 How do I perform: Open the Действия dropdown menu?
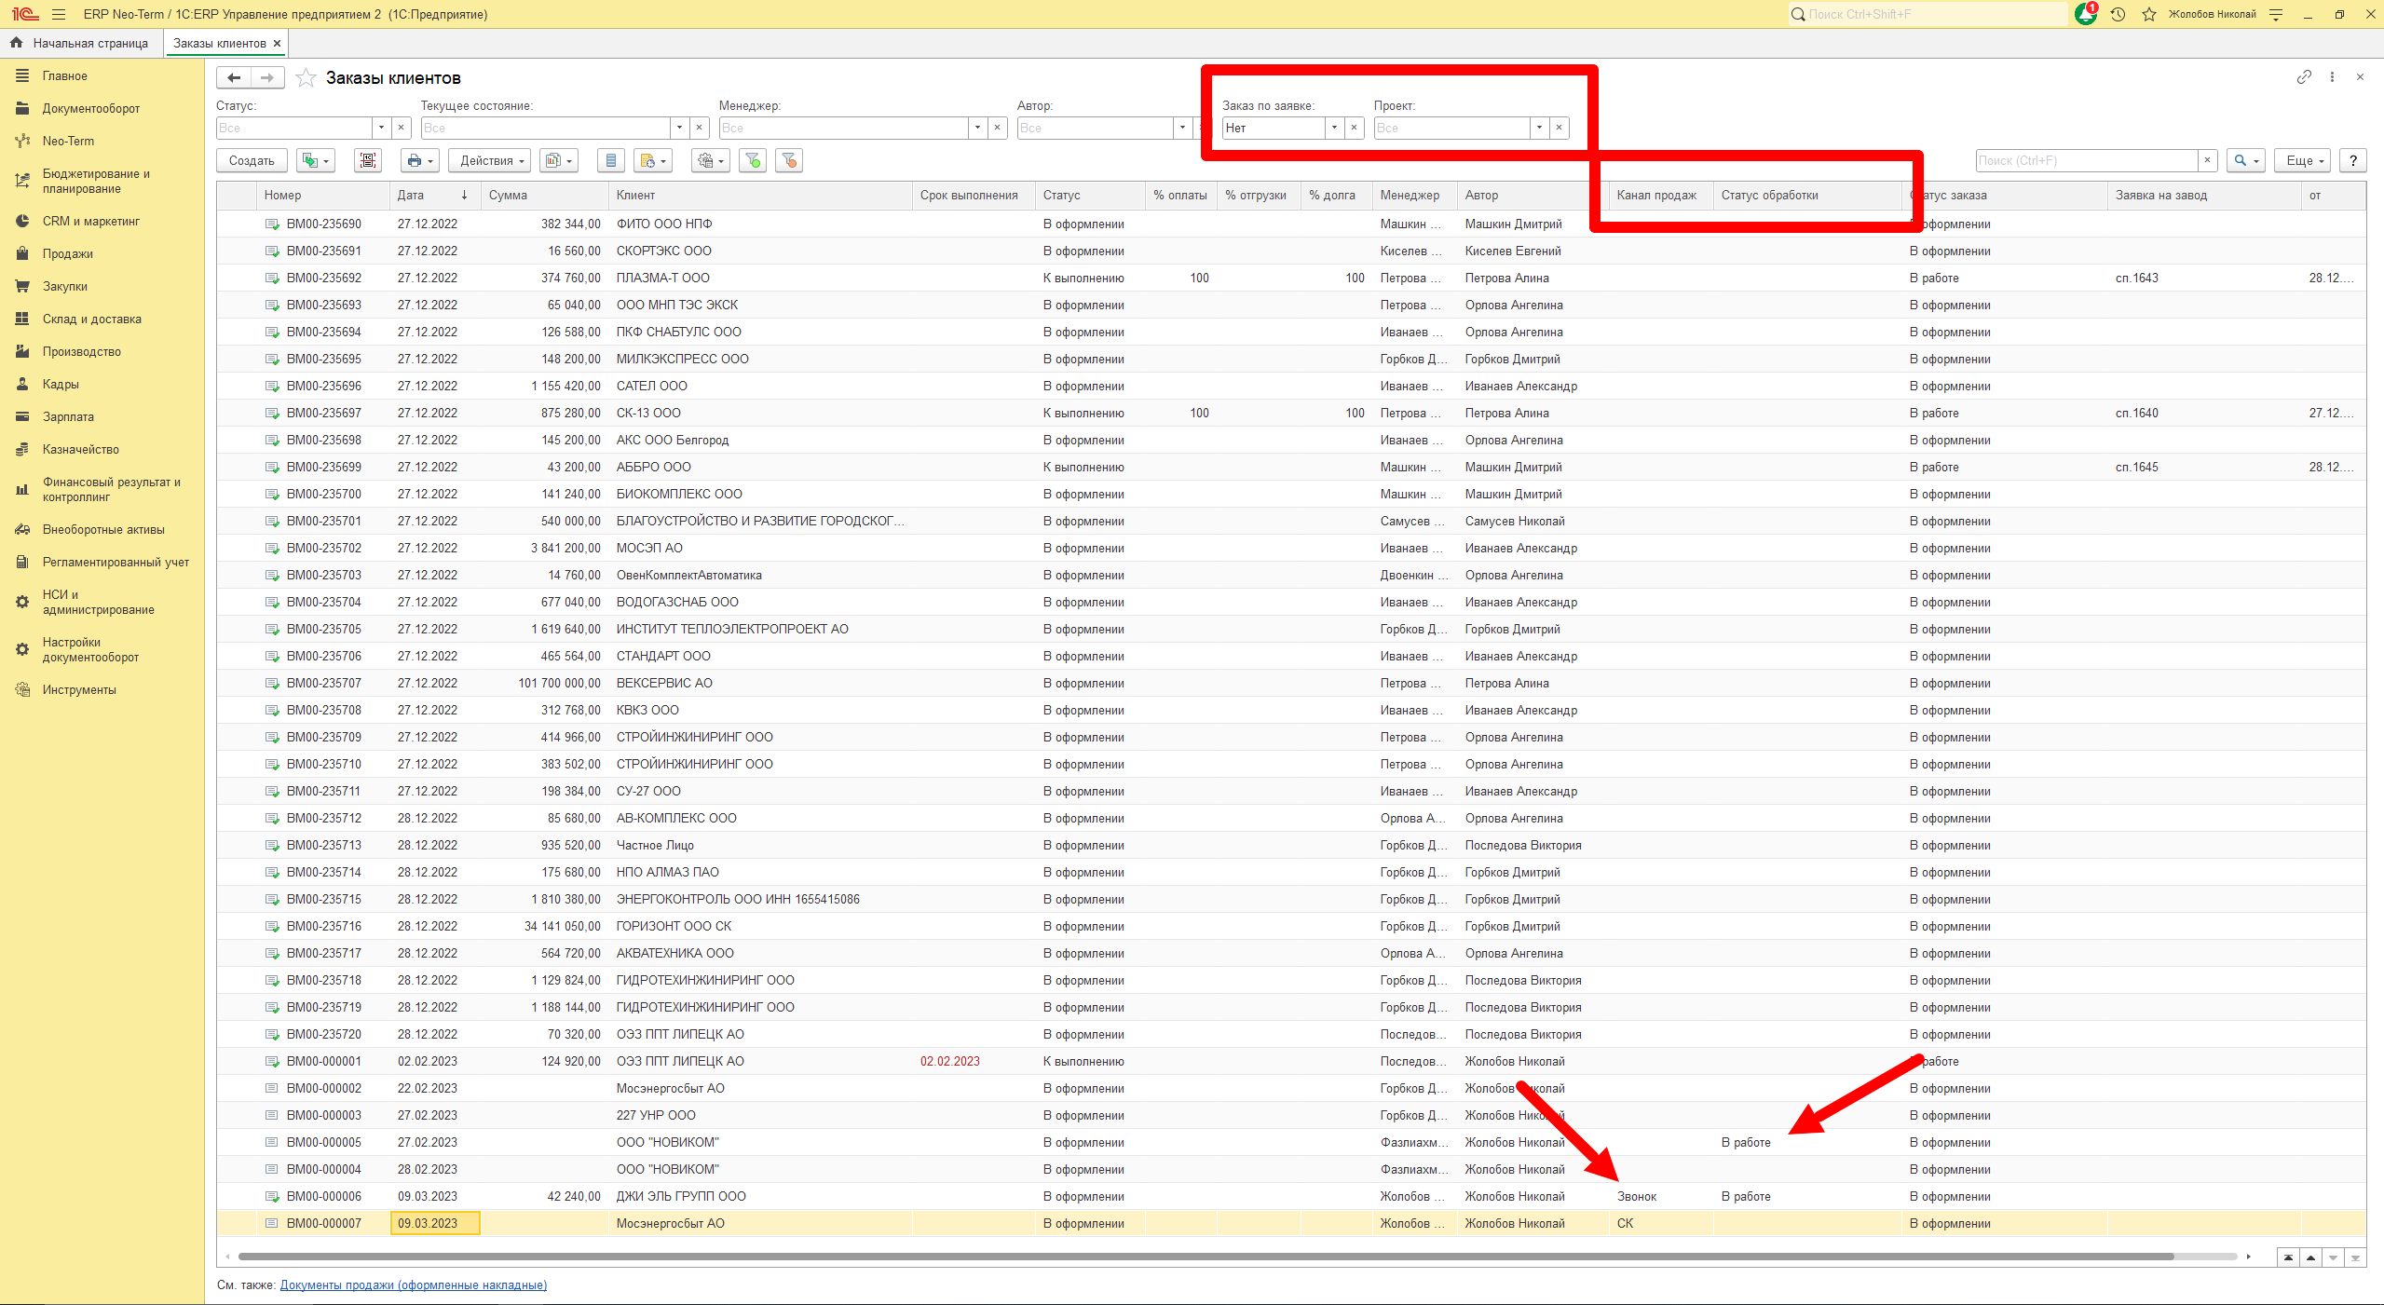pyautogui.click(x=489, y=160)
